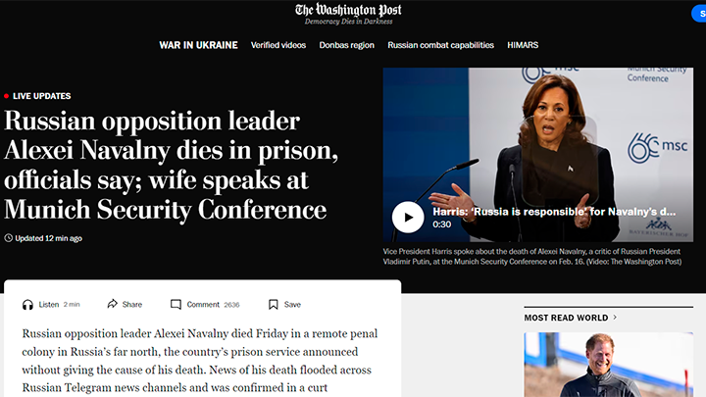Click the red Live Updates dot
706x397 pixels.
pyautogui.click(x=6, y=96)
